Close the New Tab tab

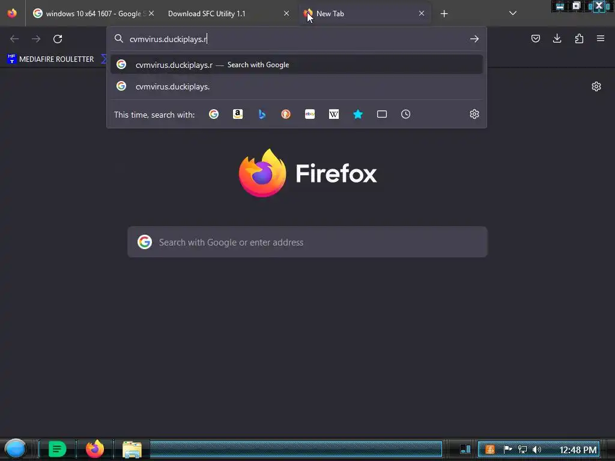[x=421, y=13]
